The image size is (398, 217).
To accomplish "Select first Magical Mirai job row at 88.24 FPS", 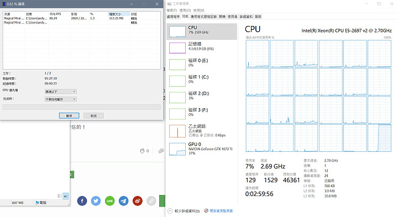I will pos(81,18).
